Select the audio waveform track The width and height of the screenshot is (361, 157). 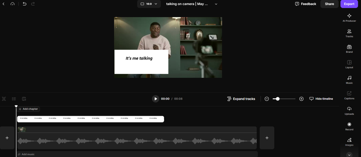137,141
